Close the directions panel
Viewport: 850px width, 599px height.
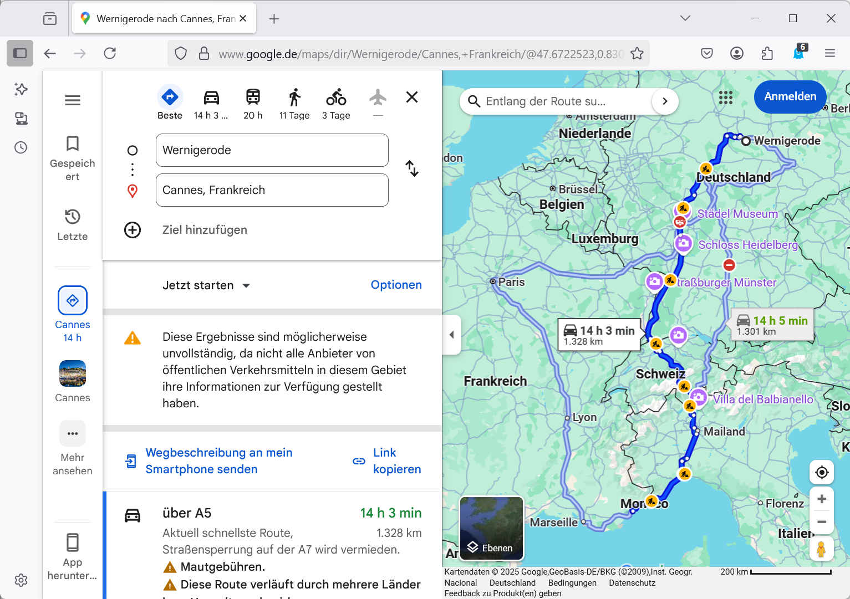(412, 97)
